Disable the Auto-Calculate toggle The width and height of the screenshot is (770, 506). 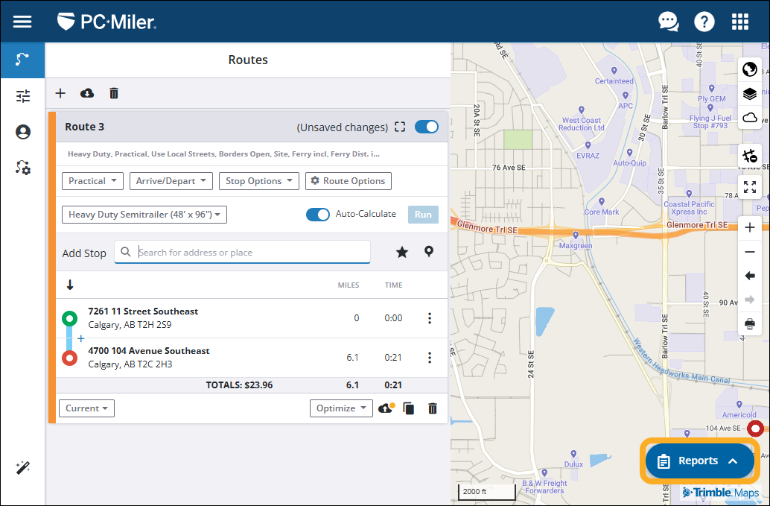(318, 215)
